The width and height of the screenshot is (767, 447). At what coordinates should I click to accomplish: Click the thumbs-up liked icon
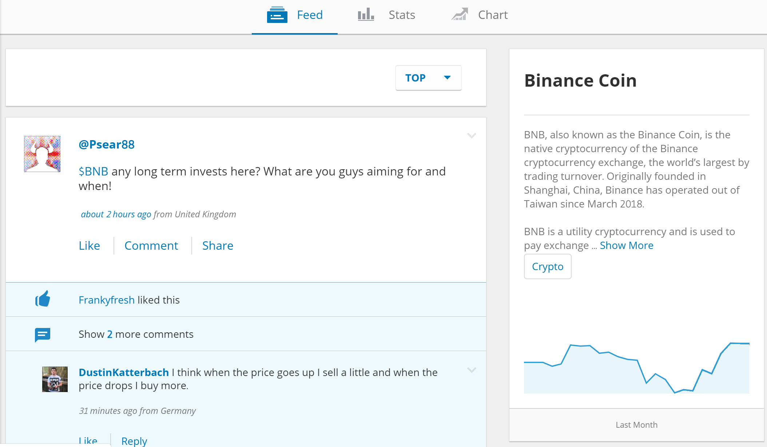[43, 299]
